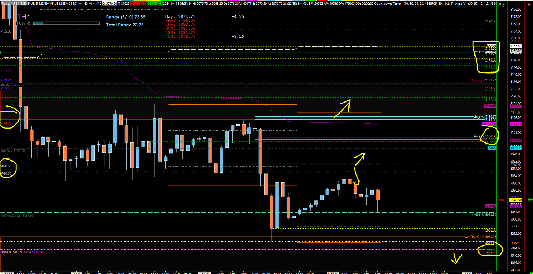The height and width of the screenshot is (274, 533).
Task: Click the YHigh label on the price scale
Action: coord(515,113)
